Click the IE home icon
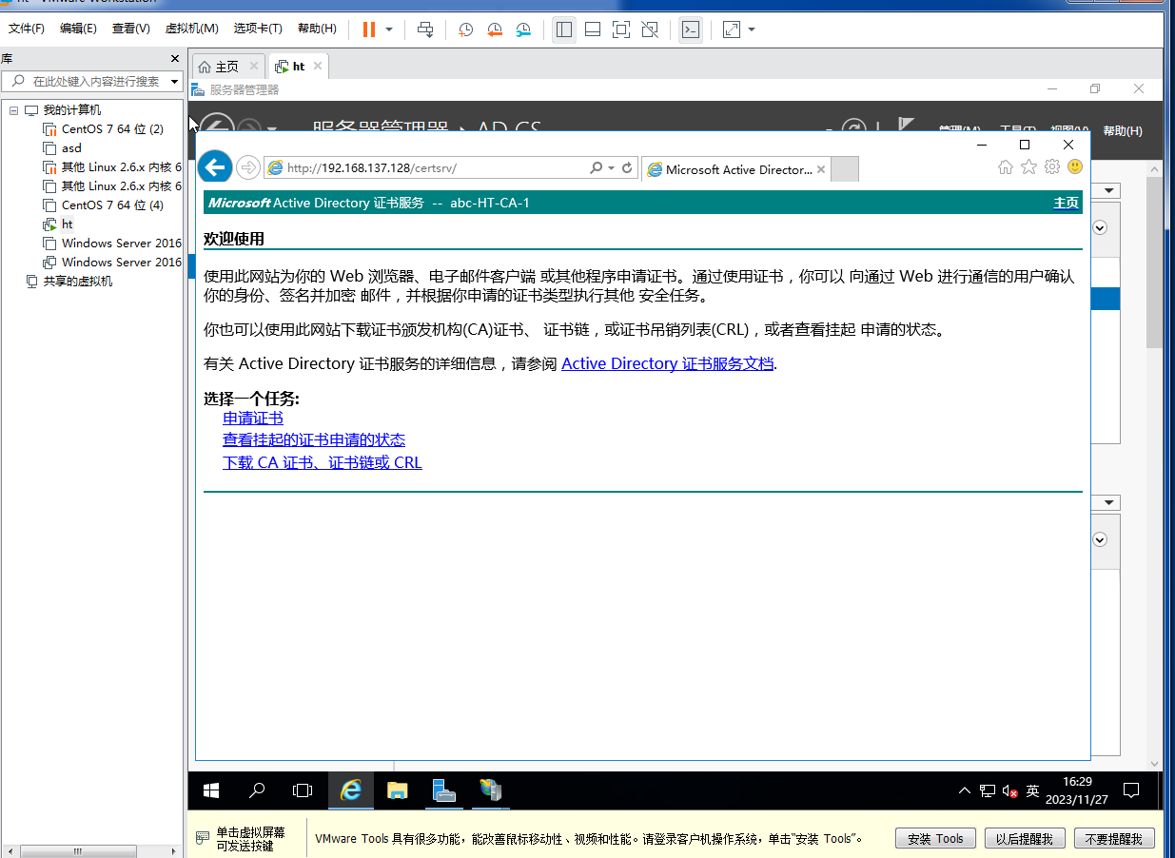The width and height of the screenshot is (1175, 858). pyautogui.click(x=1006, y=167)
